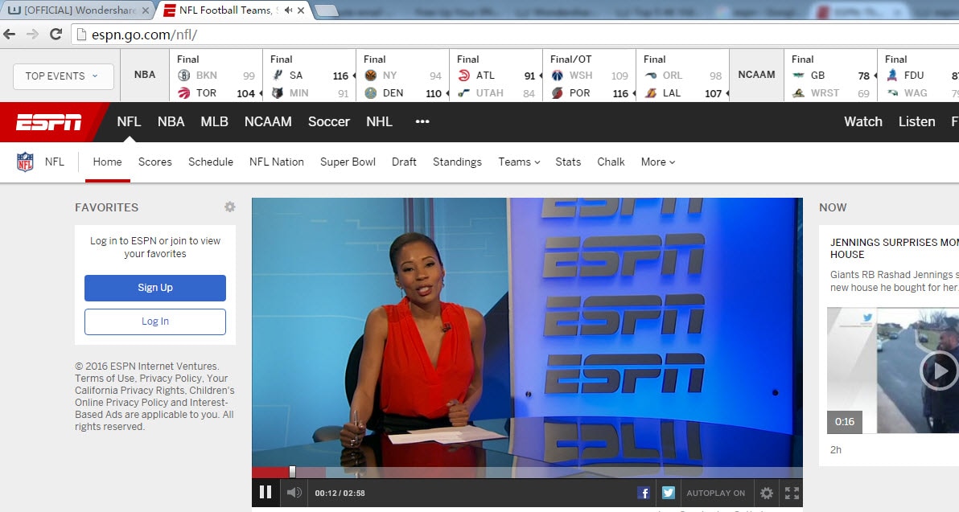Click the address bar URL field

tap(514, 35)
